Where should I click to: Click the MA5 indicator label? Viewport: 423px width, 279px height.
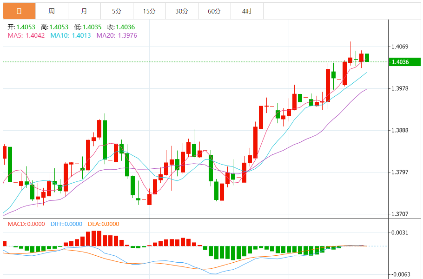point(26,35)
